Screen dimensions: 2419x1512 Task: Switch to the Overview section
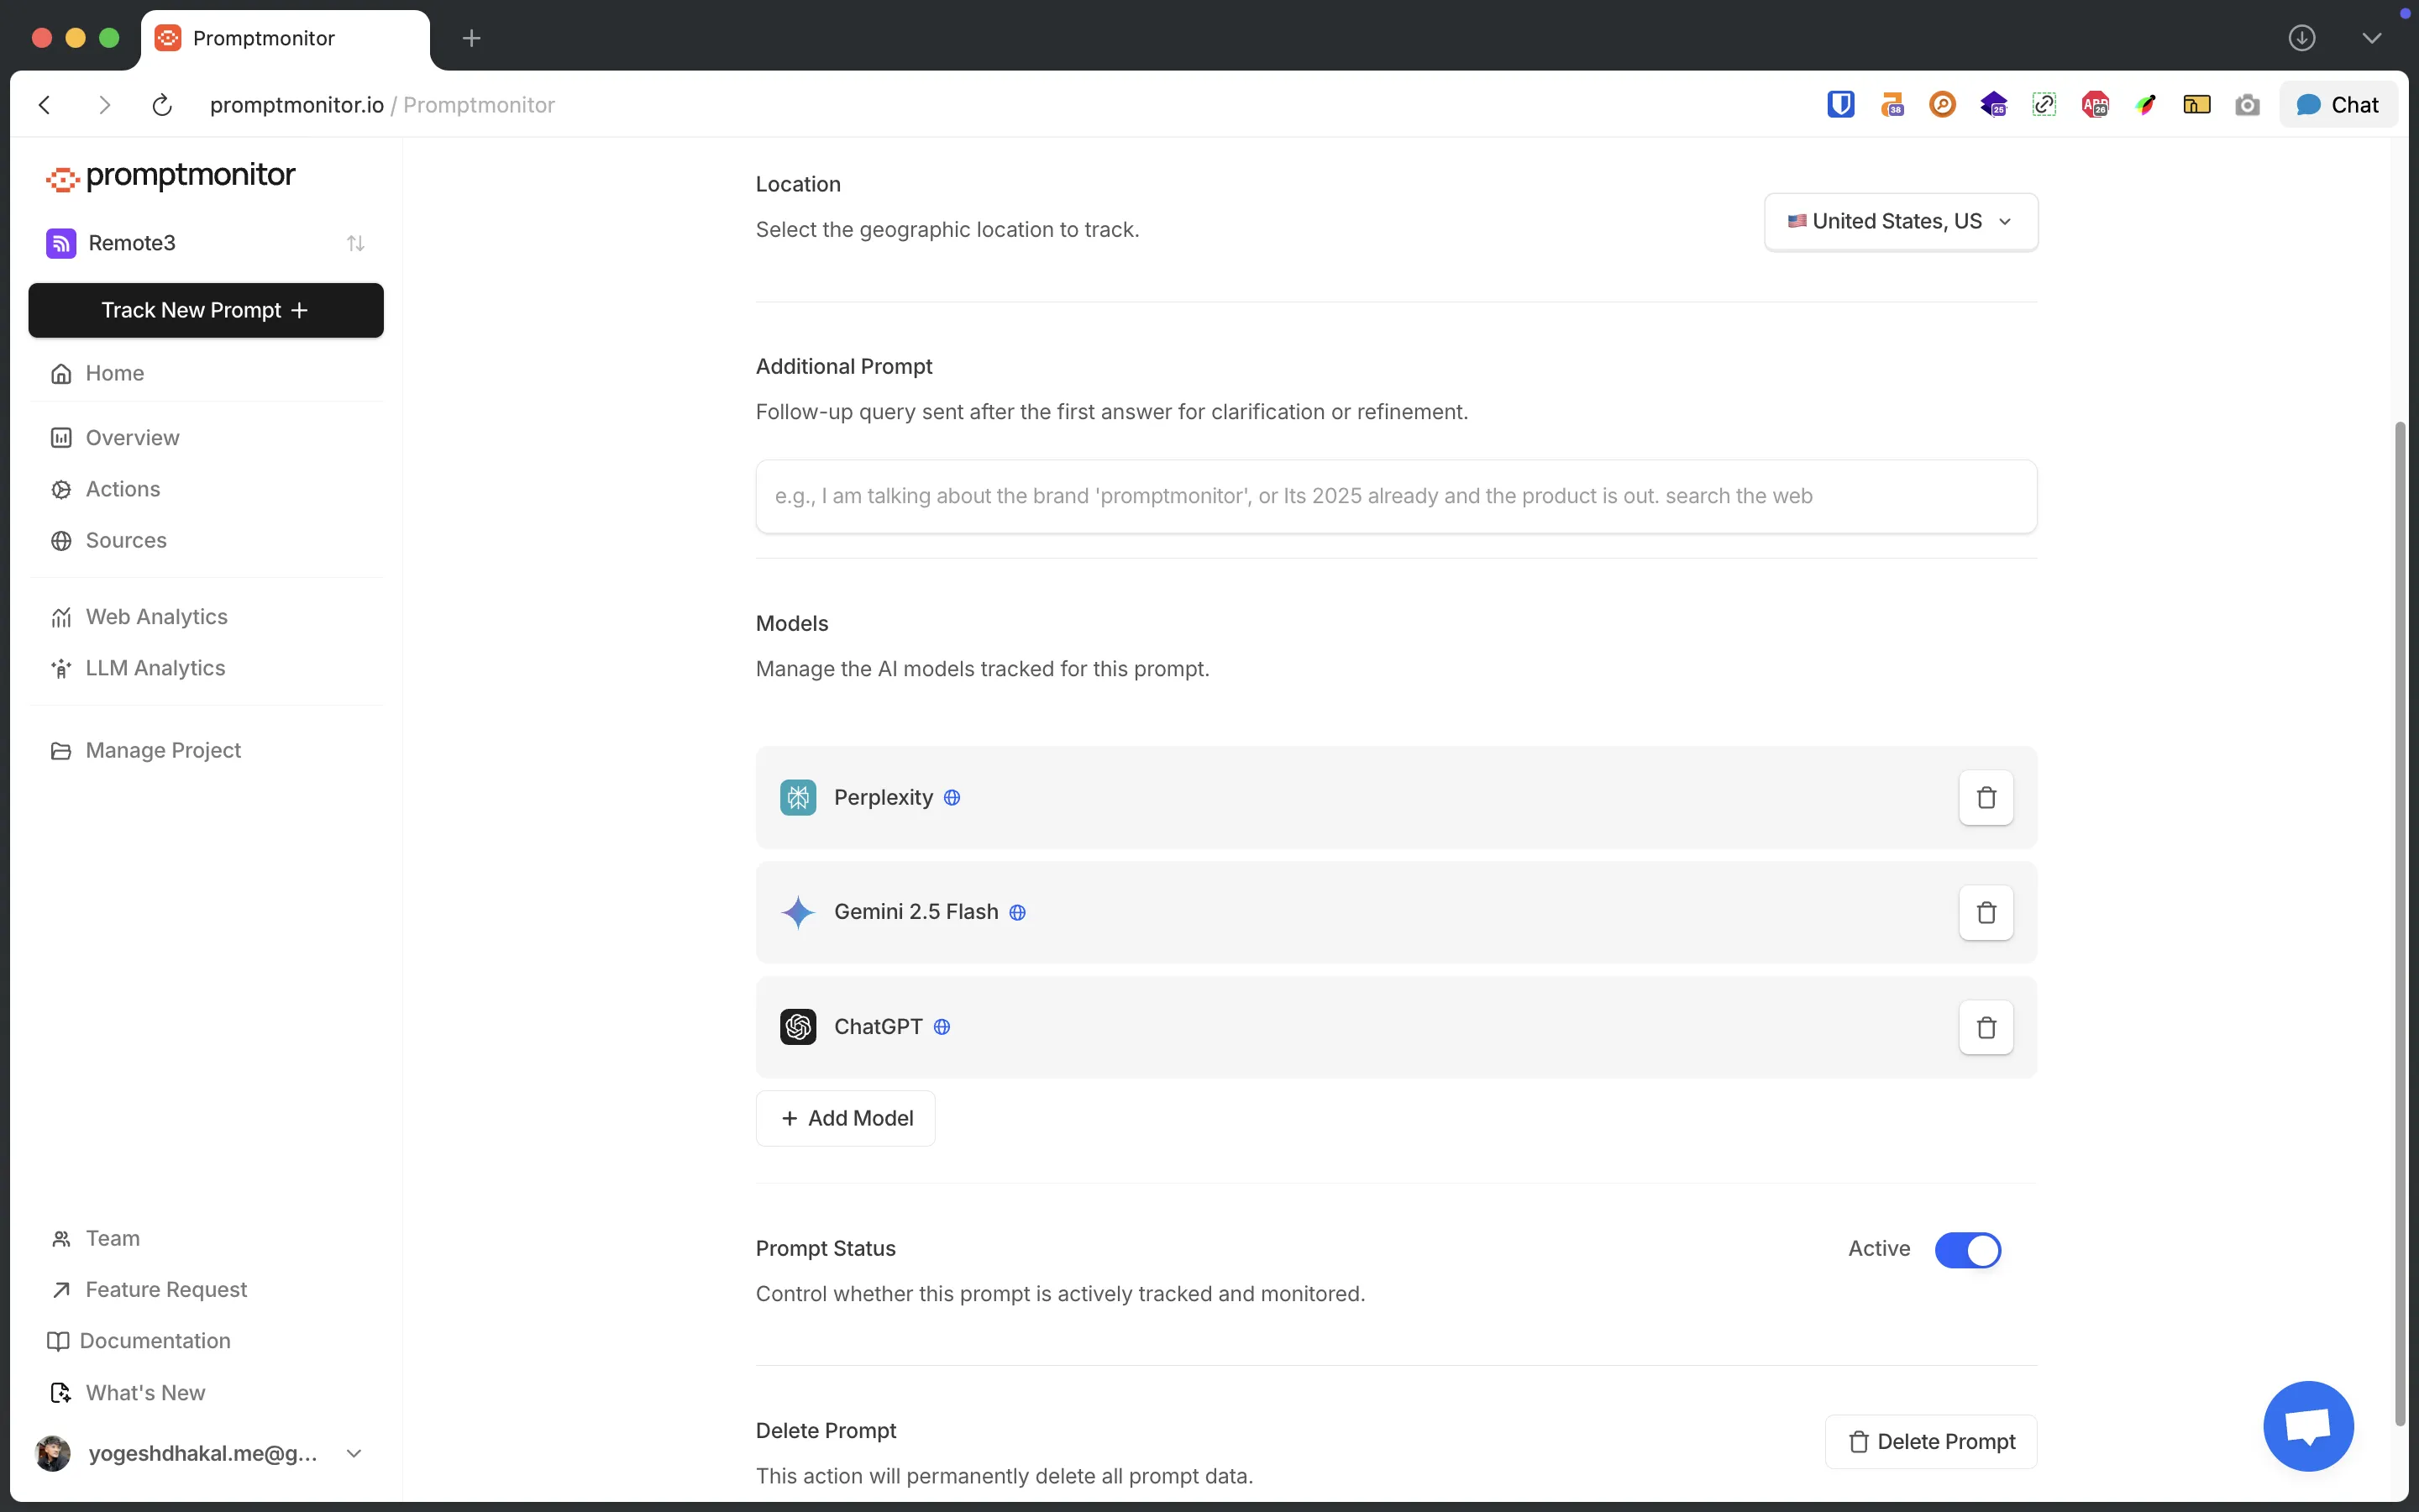point(132,437)
